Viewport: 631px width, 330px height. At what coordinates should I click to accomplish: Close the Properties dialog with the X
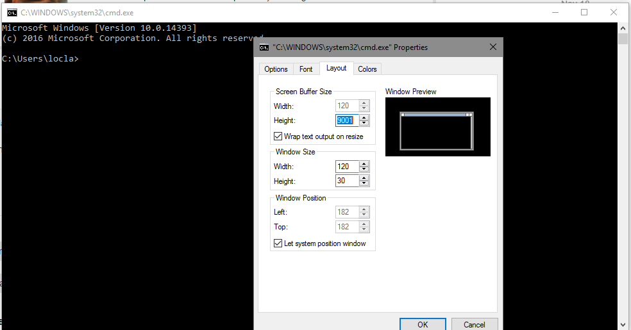pyautogui.click(x=492, y=47)
